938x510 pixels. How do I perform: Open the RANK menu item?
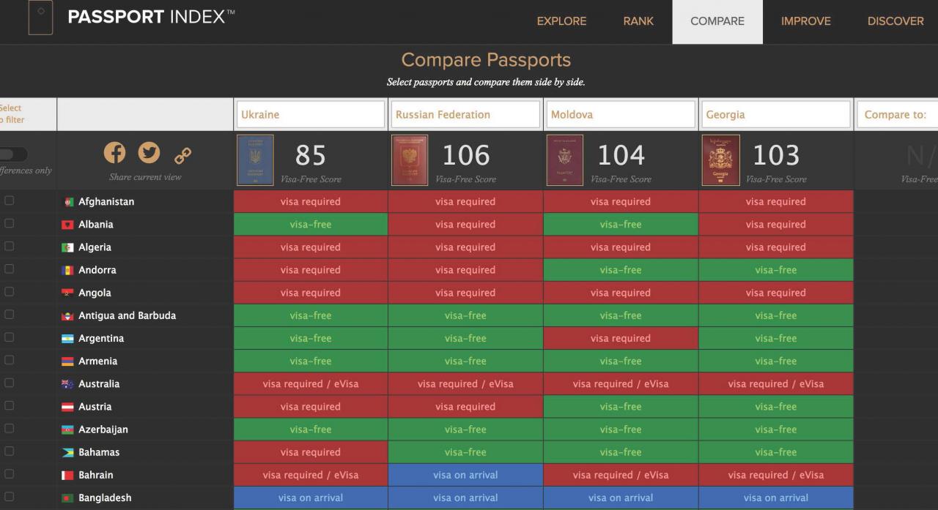coord(638,21)
